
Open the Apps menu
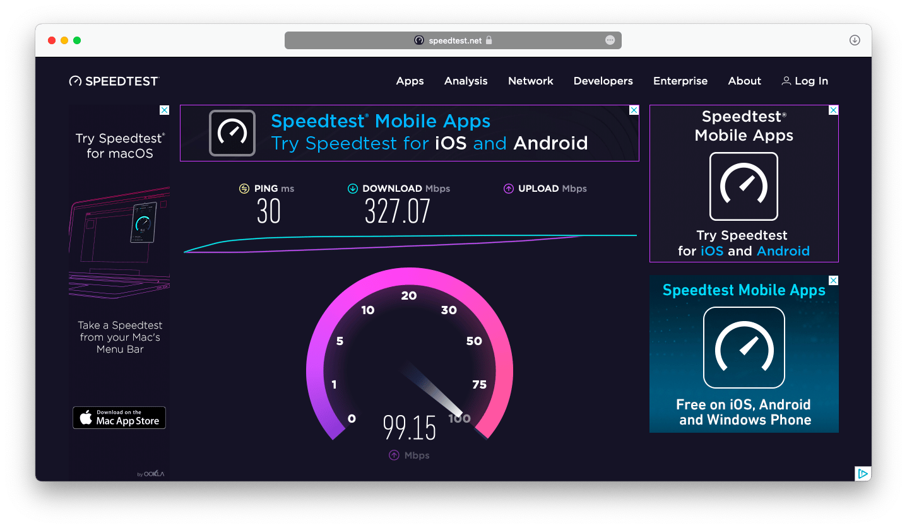pyautogui.click(x=410, y=81)
